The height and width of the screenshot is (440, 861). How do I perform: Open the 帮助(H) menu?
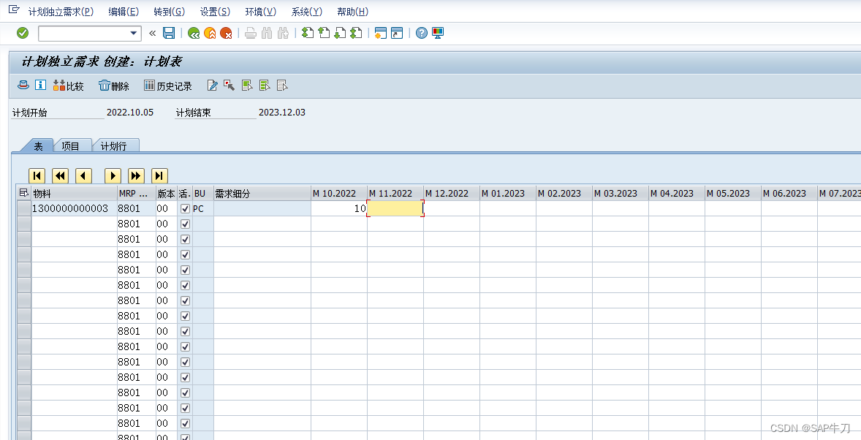pos(352,12)
